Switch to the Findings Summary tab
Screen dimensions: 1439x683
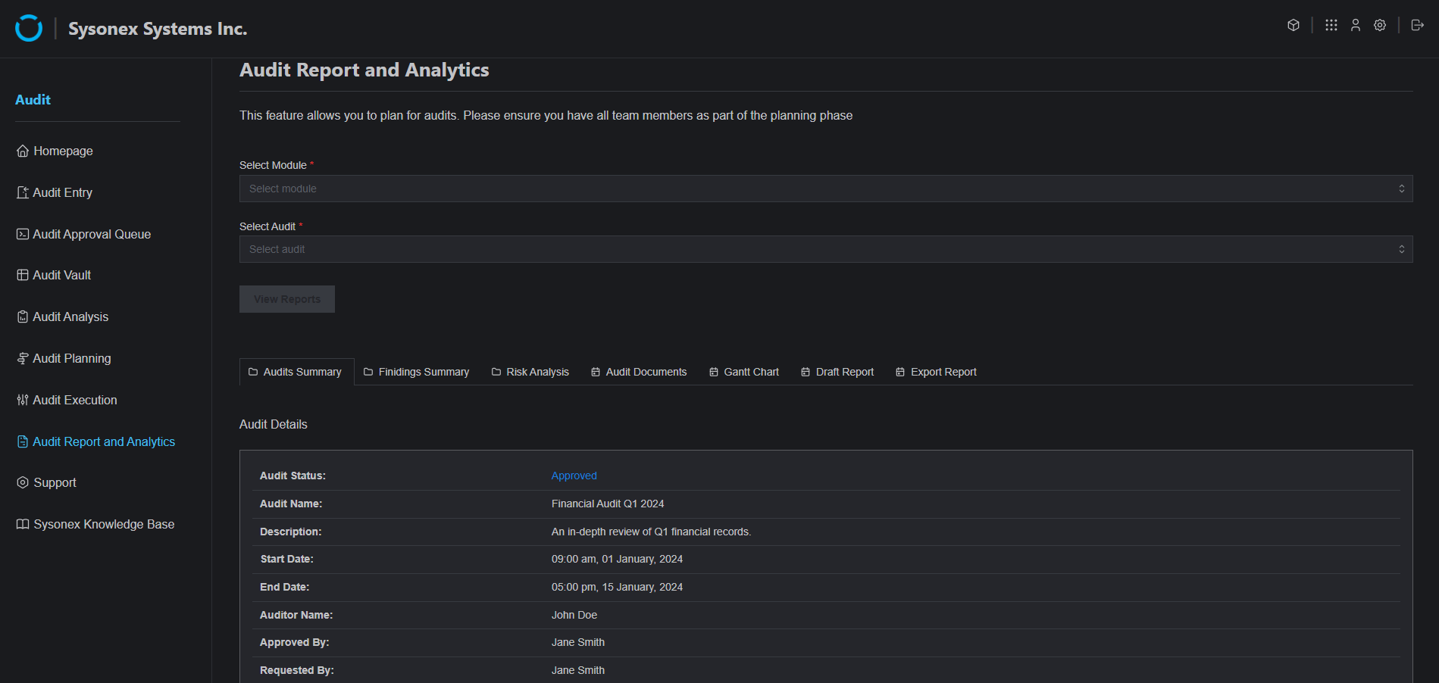click(416, 372)
